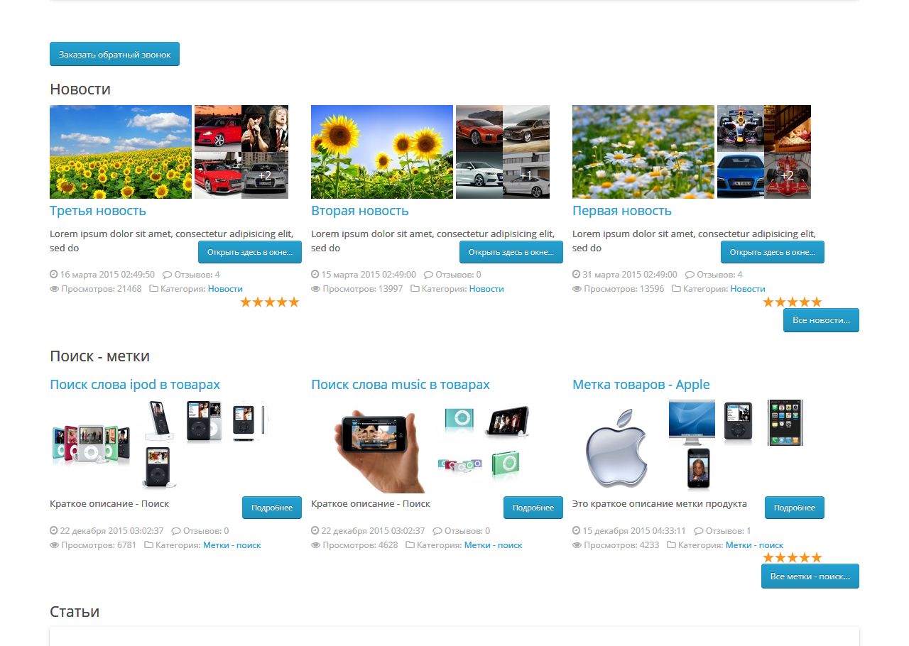Click the folder icon beside Категория under Вторая новость
Image resolution: width=909 pixels, height=646 pixels.
point(415,289)
